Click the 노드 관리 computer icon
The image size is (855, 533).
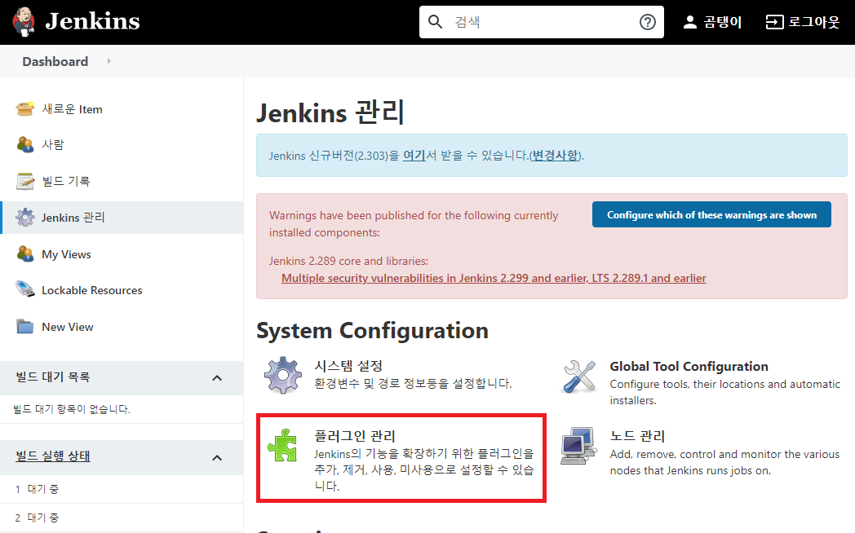578,445
